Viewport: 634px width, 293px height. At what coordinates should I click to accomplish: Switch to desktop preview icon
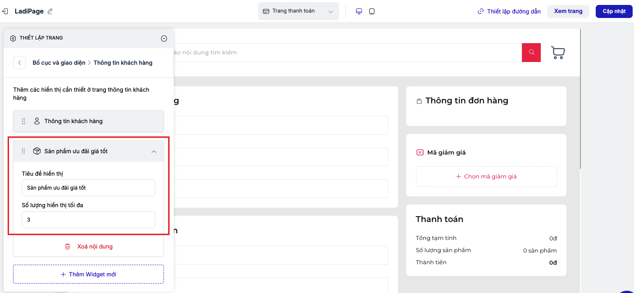coord(359,11)
